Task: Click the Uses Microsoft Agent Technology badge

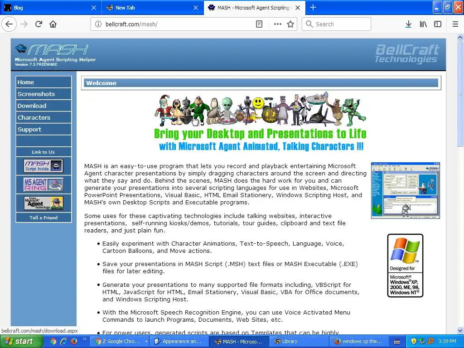Action: tap(43, 203)
